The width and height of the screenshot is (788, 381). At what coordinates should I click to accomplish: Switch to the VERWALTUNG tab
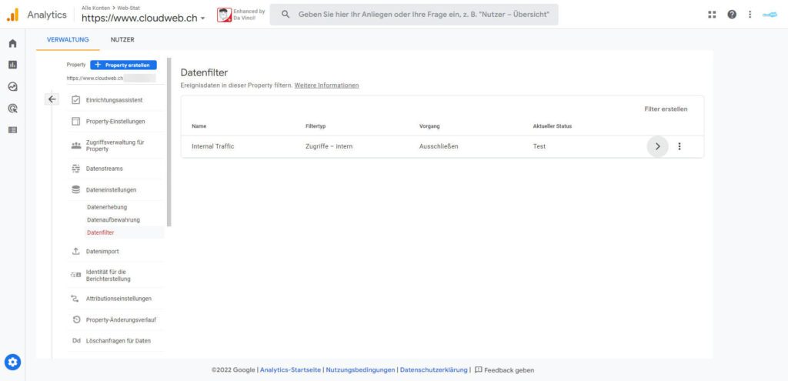(x=68, y=40)
